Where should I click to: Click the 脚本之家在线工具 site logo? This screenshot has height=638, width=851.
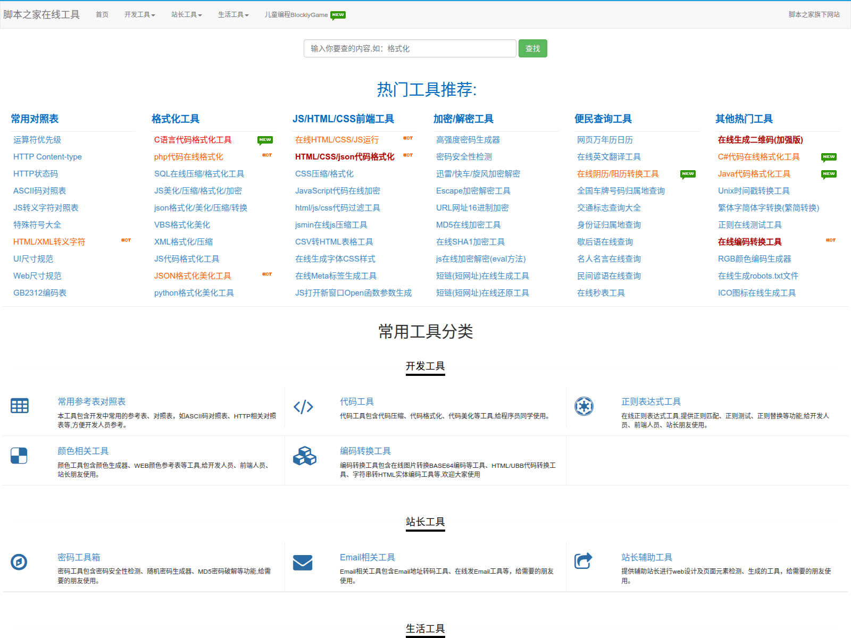tap(41, 15)
